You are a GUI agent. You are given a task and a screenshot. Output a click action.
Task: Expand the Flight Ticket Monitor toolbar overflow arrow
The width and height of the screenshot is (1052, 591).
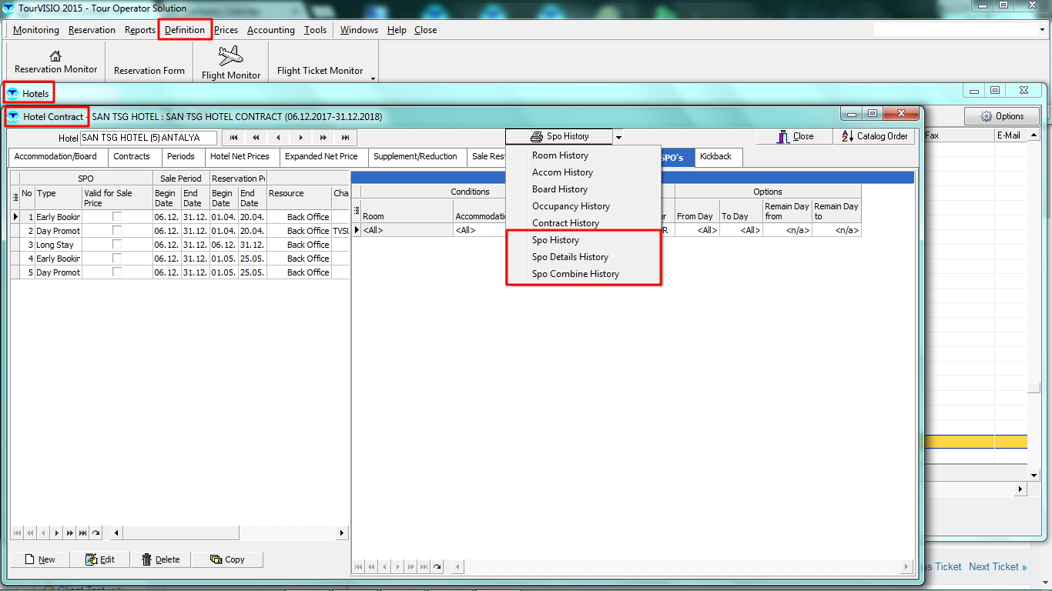click(x=374, y=78)
